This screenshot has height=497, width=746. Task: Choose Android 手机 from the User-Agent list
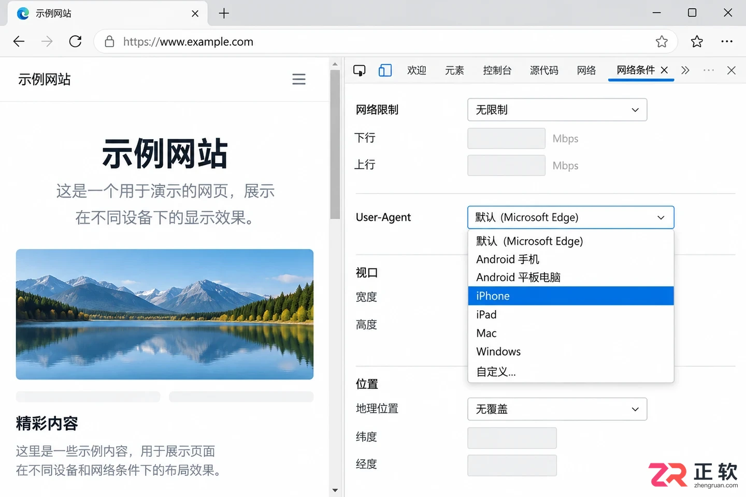click(570, 259)
